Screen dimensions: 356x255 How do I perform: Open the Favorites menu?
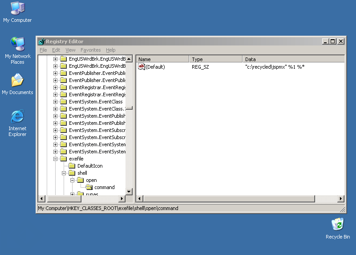pos(90,50)
